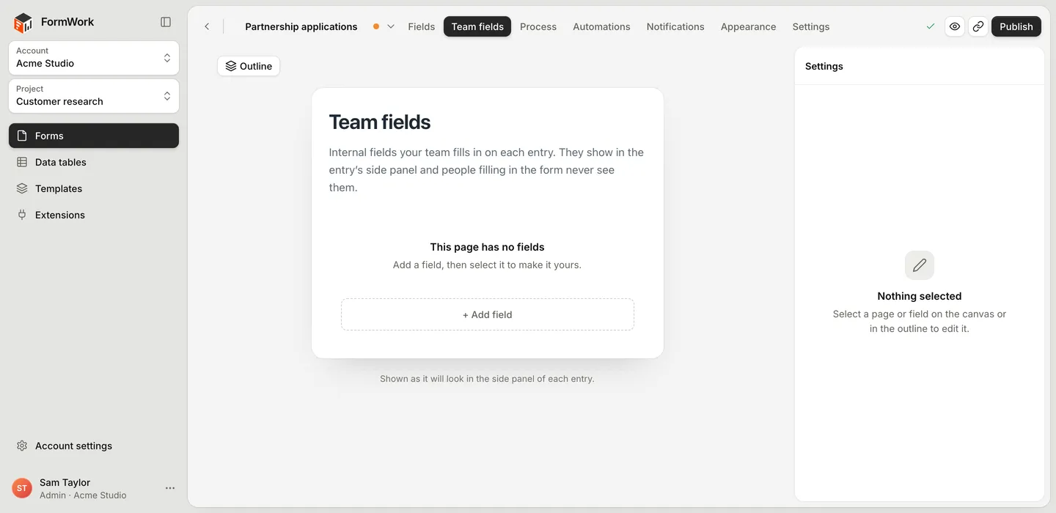Preview the form with the eye icon
Image resolution: width=1056 pixels, height=513 pixels.
click(x=955, y=26)
